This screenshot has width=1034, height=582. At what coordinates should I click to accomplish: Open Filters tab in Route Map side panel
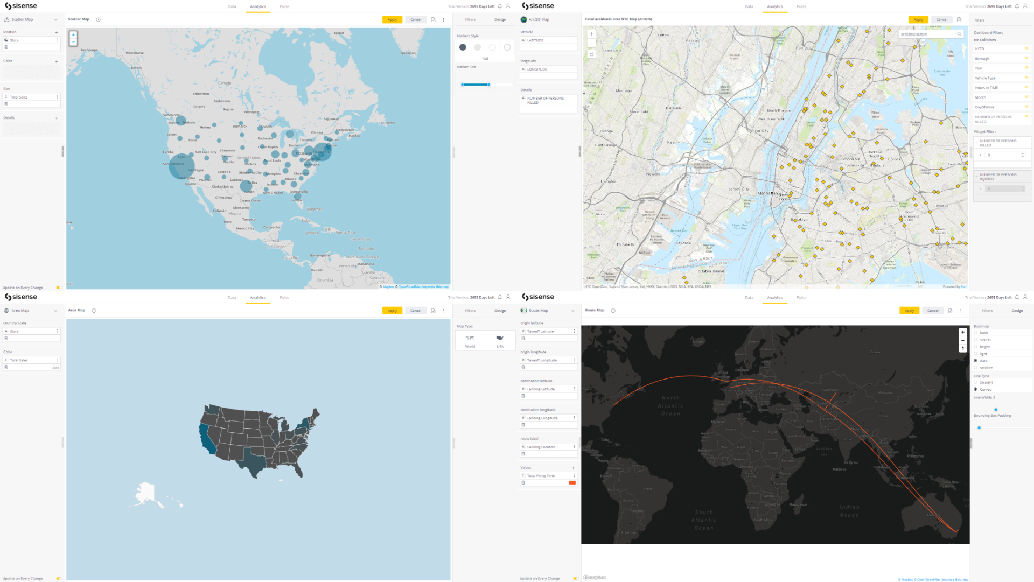click(987, 311)
